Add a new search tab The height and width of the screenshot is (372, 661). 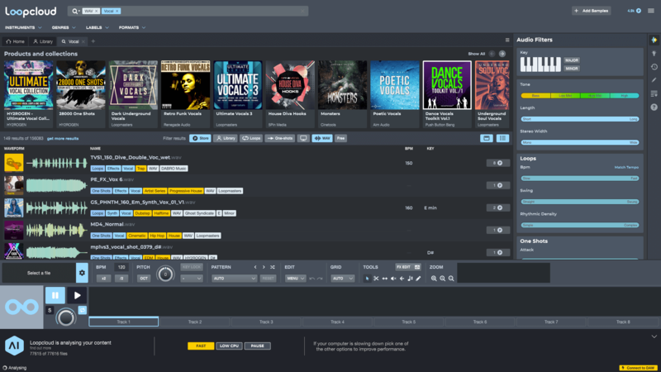coord(93,41)
